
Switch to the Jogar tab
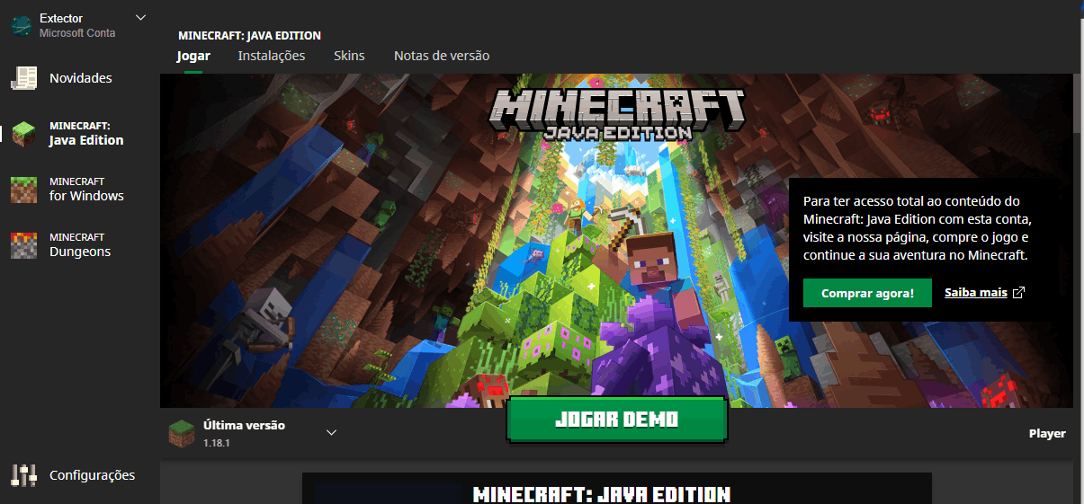pos(193,56)
